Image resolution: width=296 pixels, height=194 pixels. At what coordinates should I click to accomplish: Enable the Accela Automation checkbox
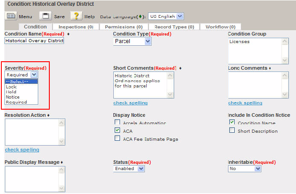pos(117,123)
